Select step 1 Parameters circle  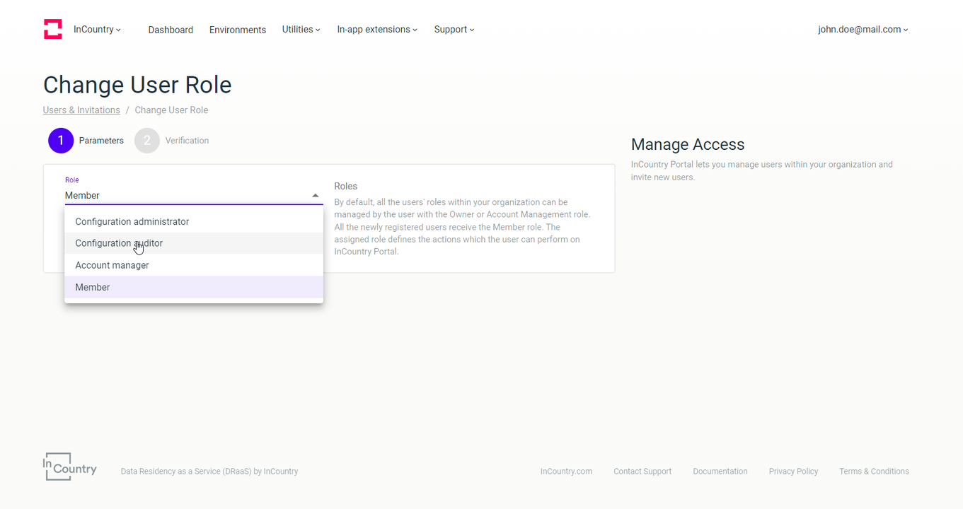pyautogui.click(x=61, y=141)
